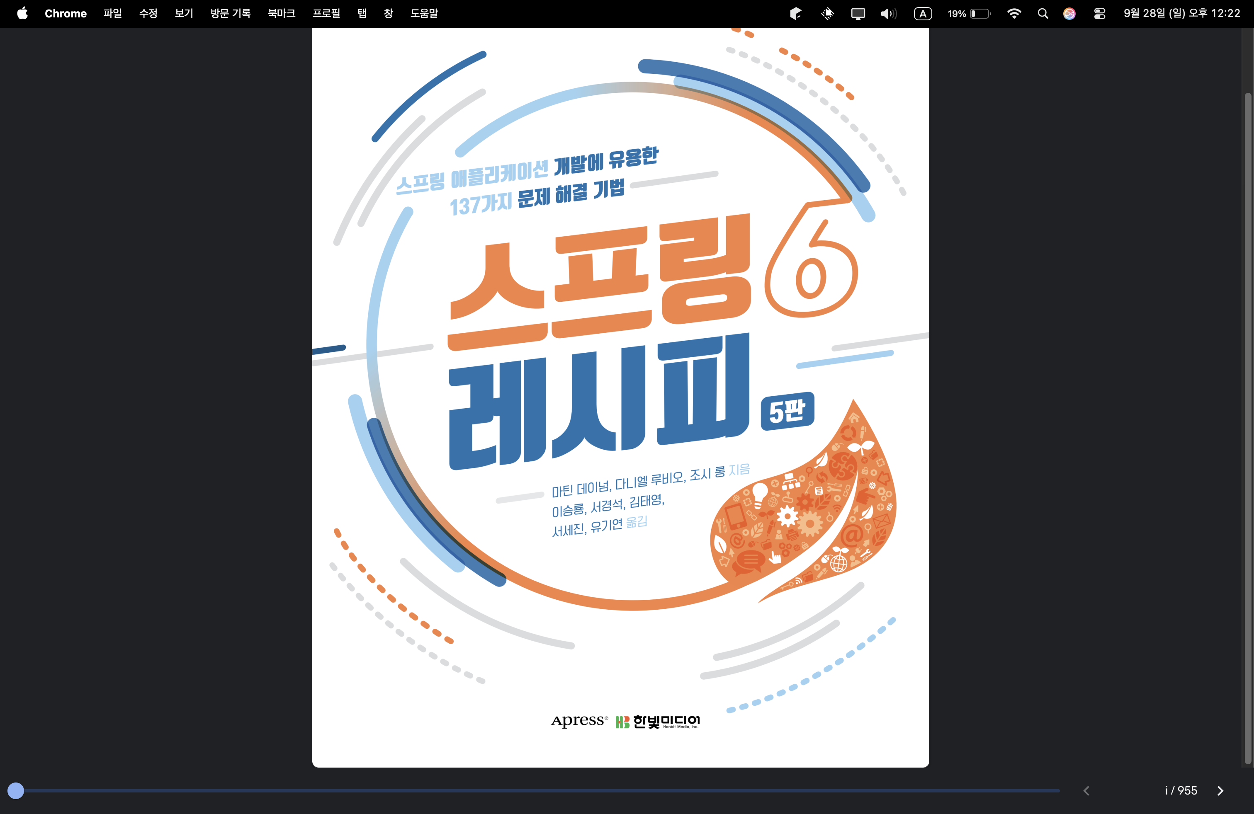Click the vertical scrollbar on right edge
Viewport: 1254px width, 814px height.
point(1247,421)
